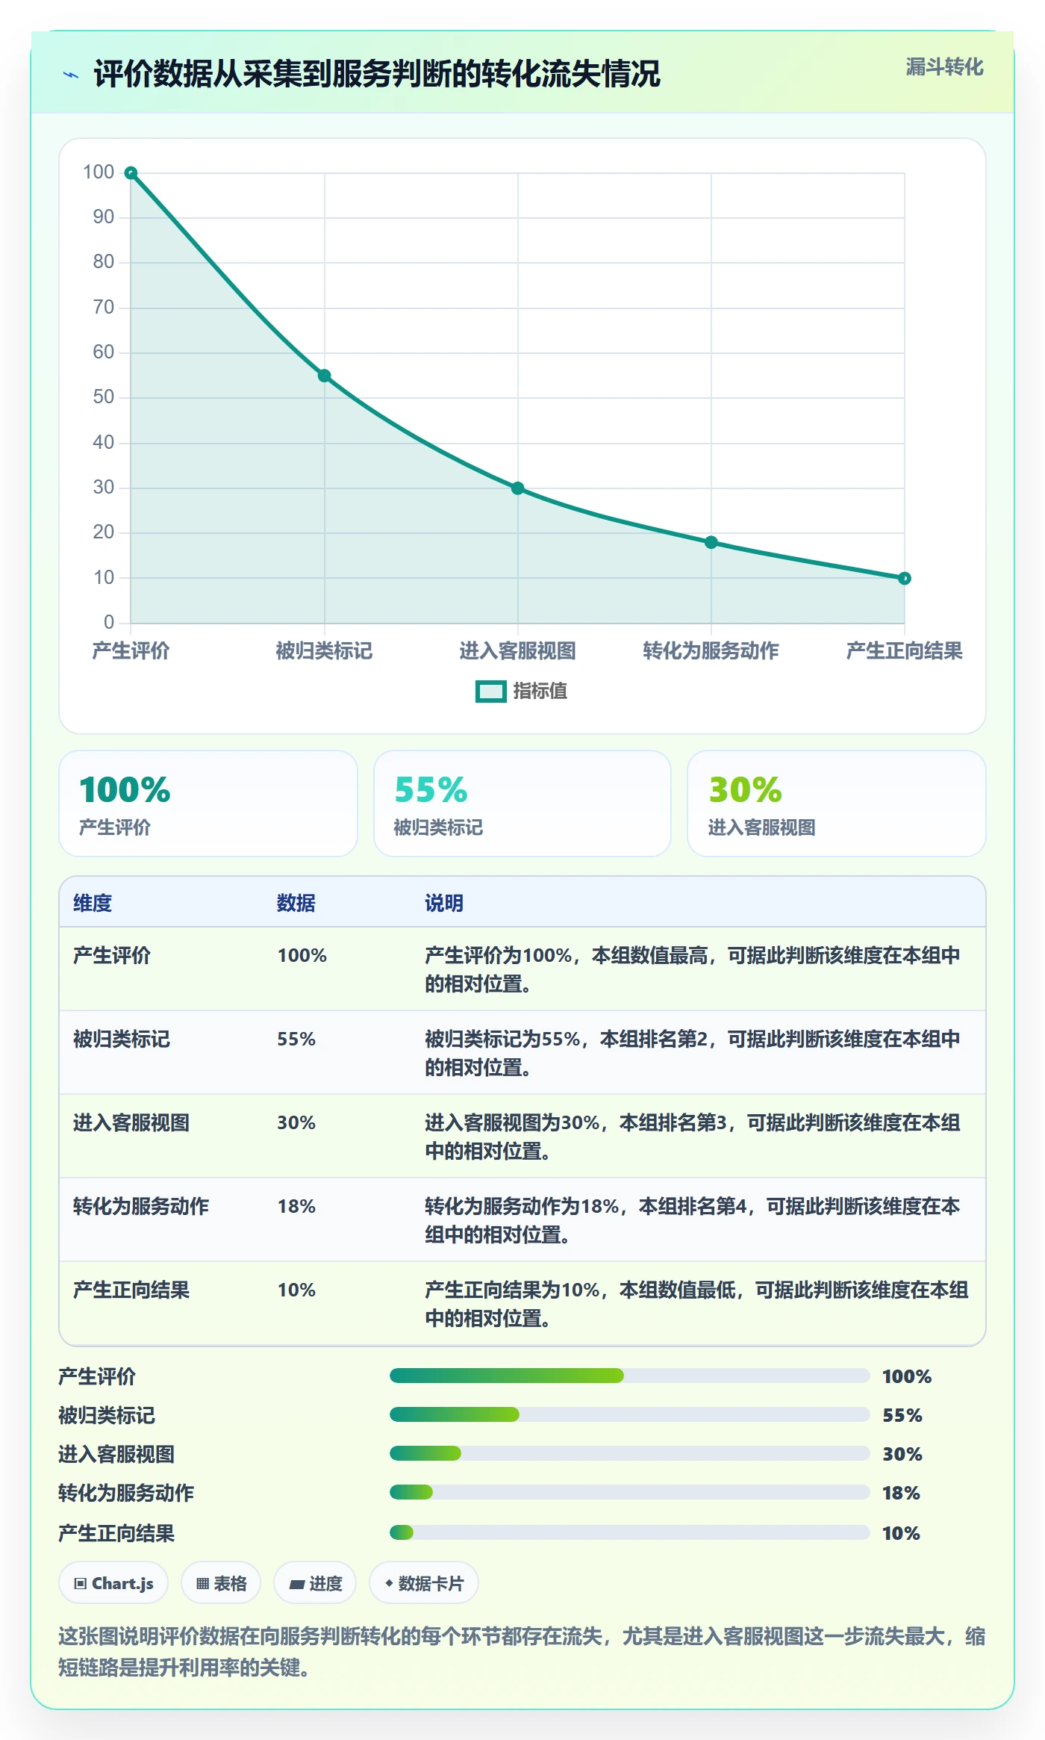The height and width of the screenshot is (1740, 1045).
Task: Select the 表格 chip
Action: point(221,1583)
